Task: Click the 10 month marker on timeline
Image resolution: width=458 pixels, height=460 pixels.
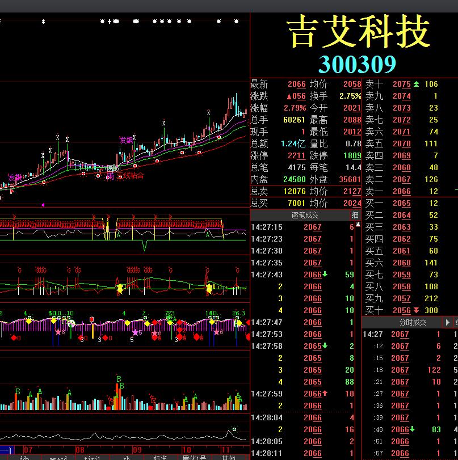Action: pos(186,450)
